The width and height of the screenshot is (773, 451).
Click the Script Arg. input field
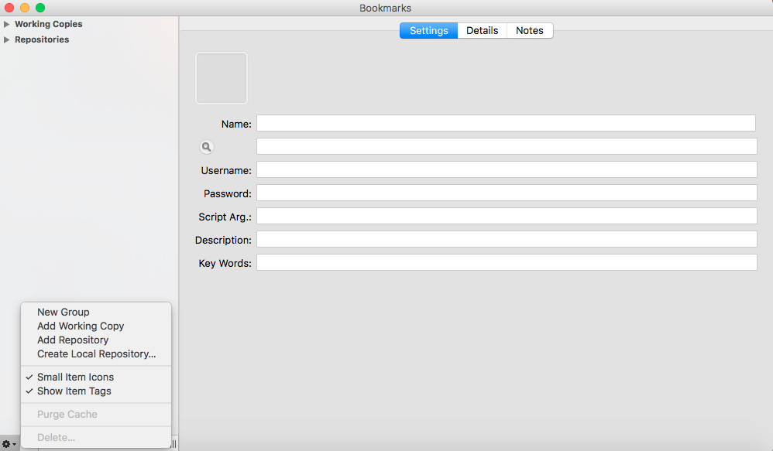pos(506,217)
